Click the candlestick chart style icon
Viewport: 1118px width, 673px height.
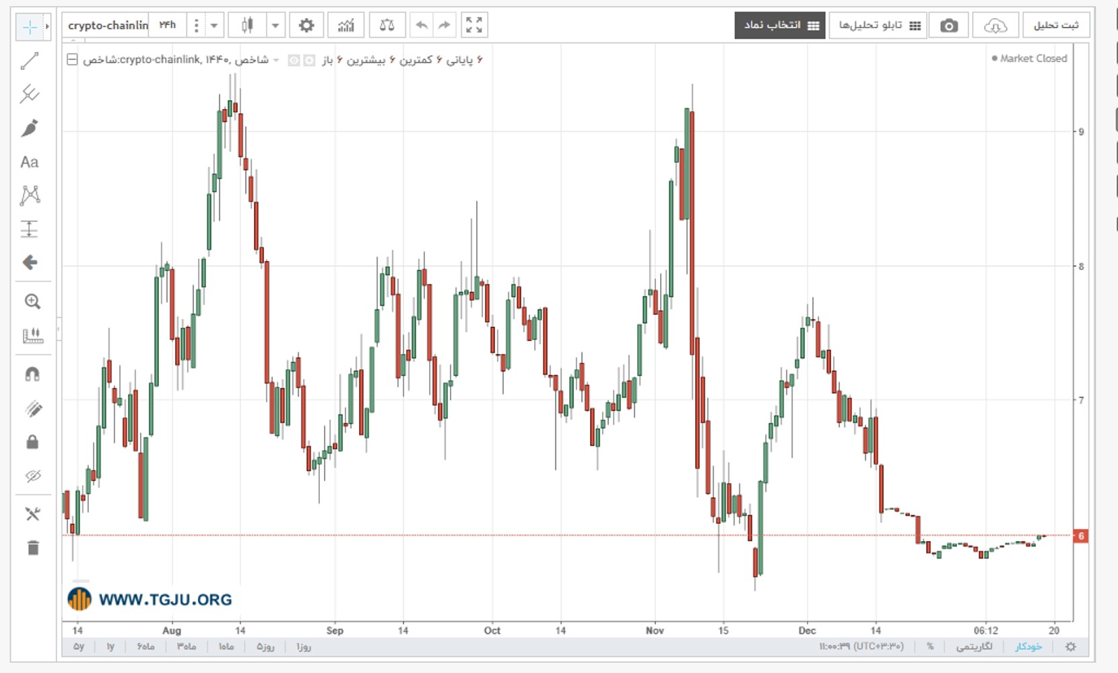click(247, 26)
